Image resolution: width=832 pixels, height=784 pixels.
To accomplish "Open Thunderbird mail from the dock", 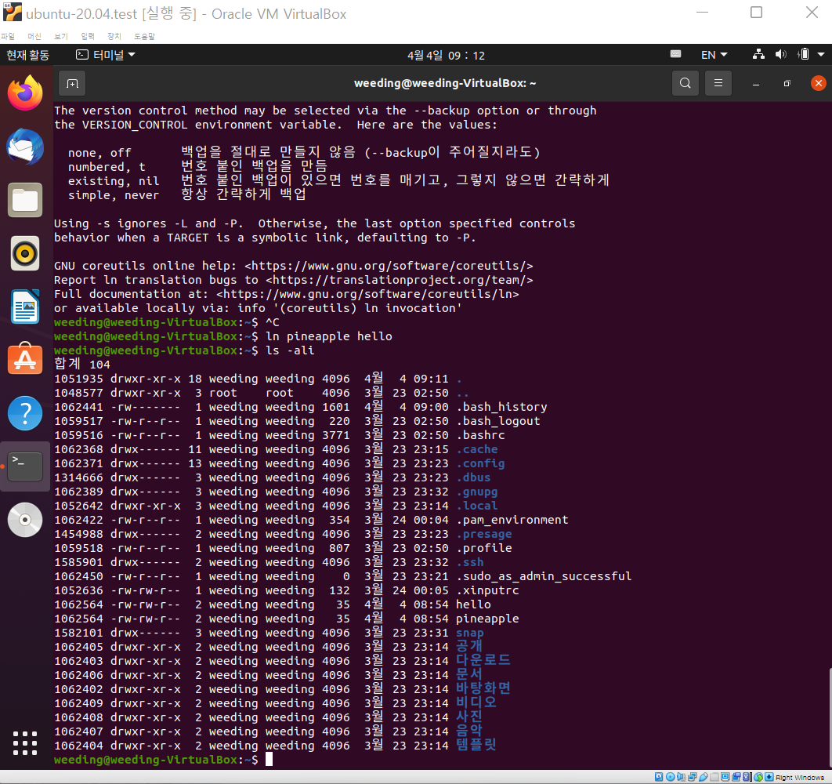I will 25,147.
